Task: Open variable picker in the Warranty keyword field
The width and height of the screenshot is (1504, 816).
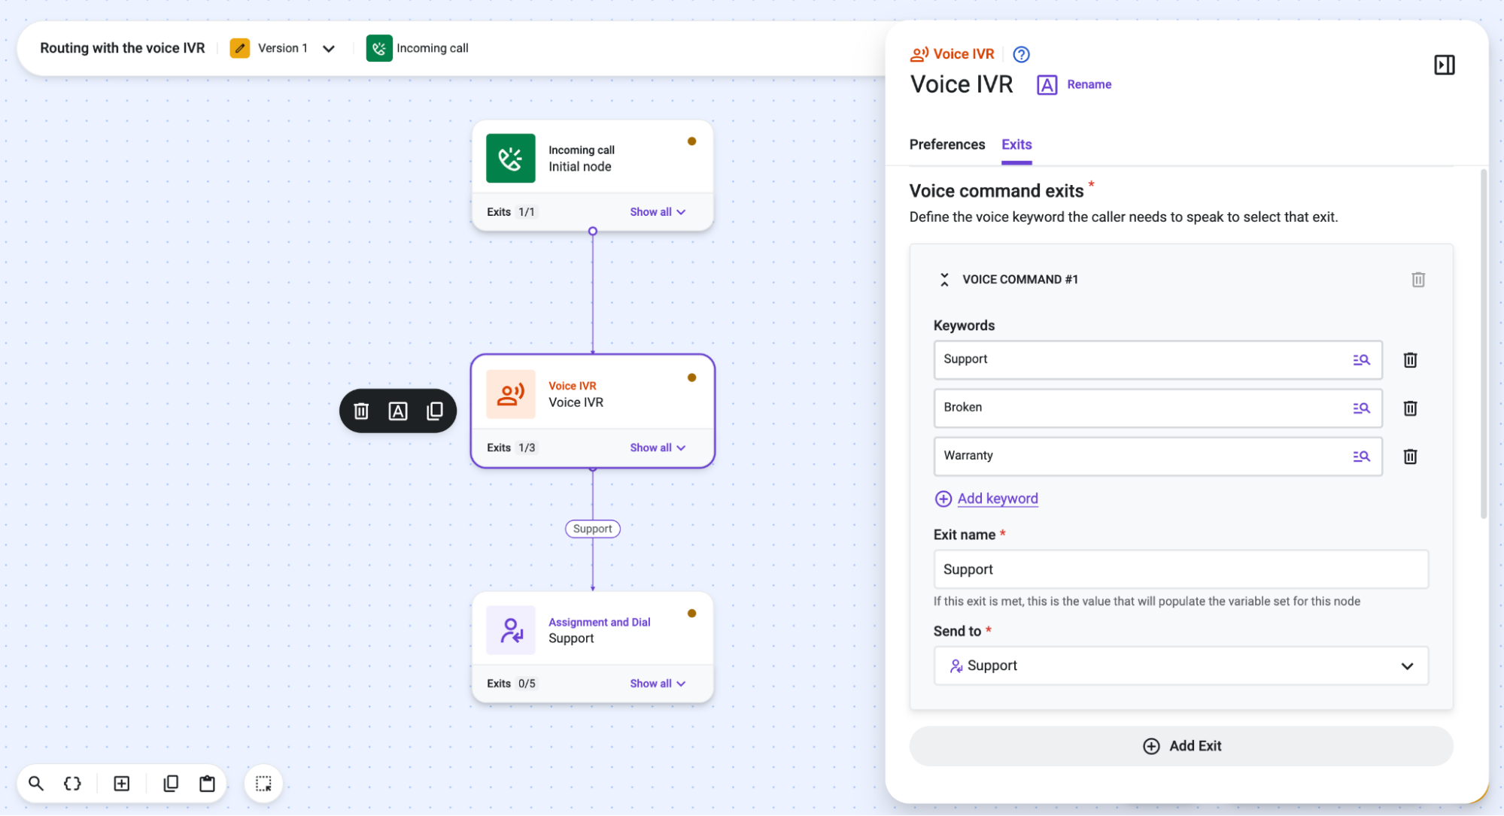Action: pos(1361,457)
